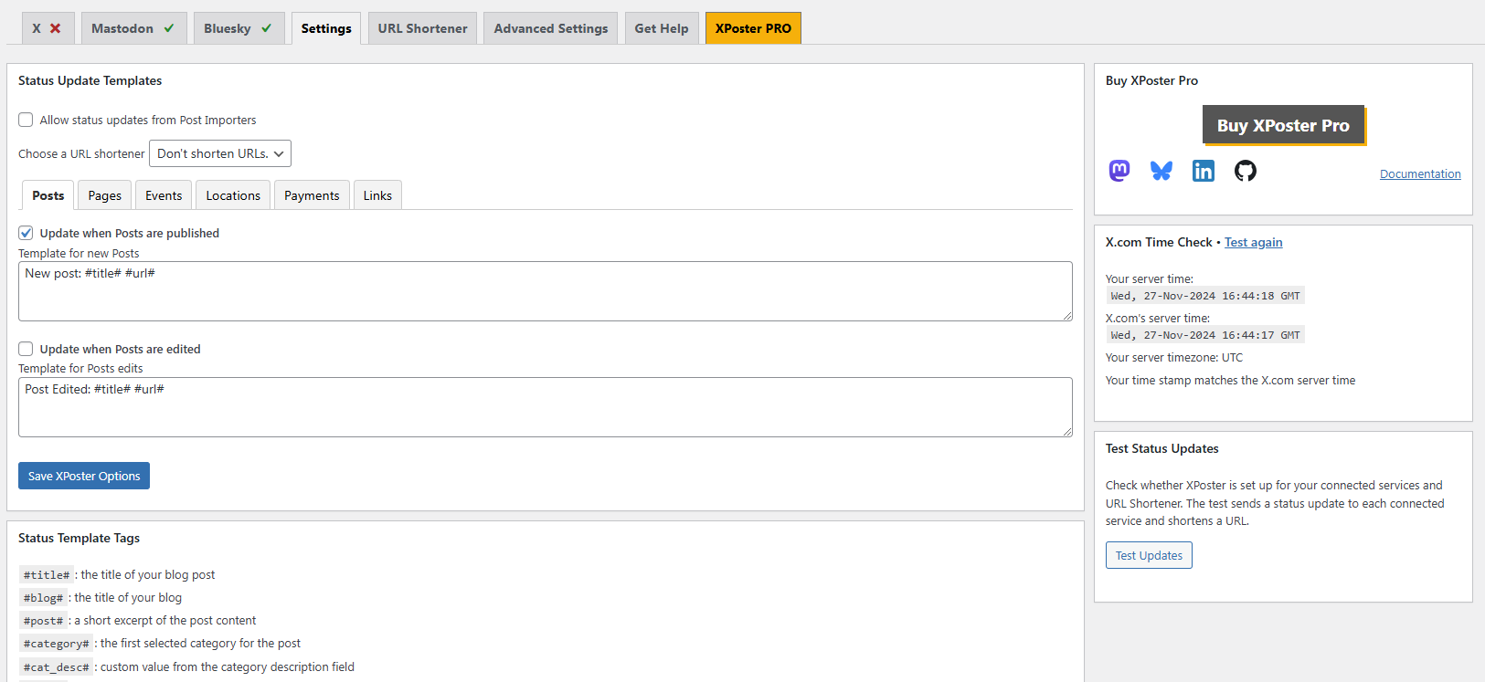Click the Buy XPoster Pro button
Image resolution: width=1485 pixels, height=682 pixels.
pyautogui.click(x=1283, y=125)
